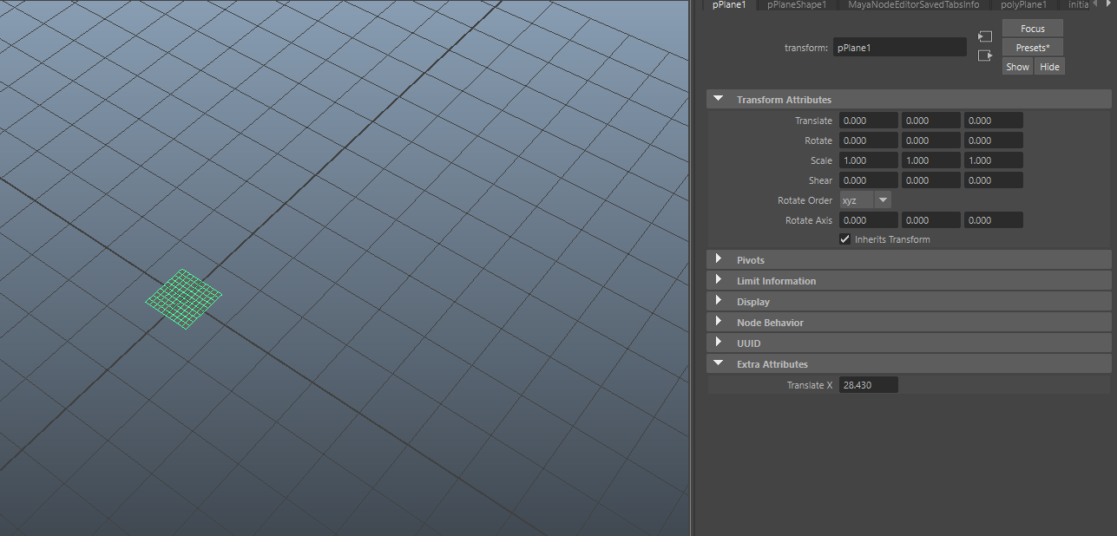
Task: Click the Scale attribute label
Action: tap(821, 160)
